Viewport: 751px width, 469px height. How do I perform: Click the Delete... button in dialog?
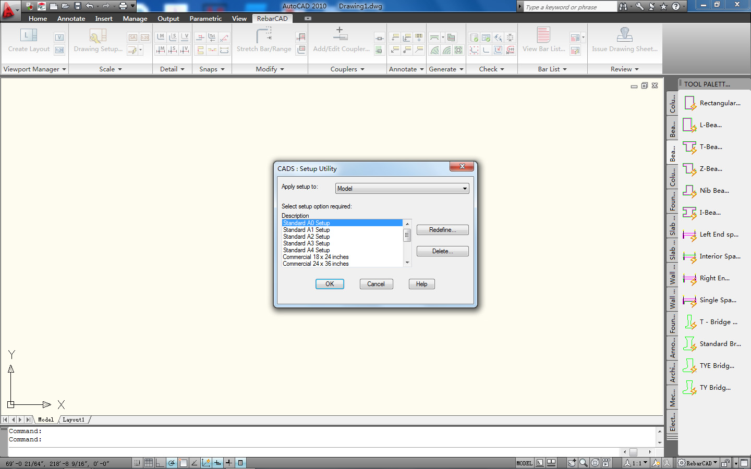click(442, 251)
